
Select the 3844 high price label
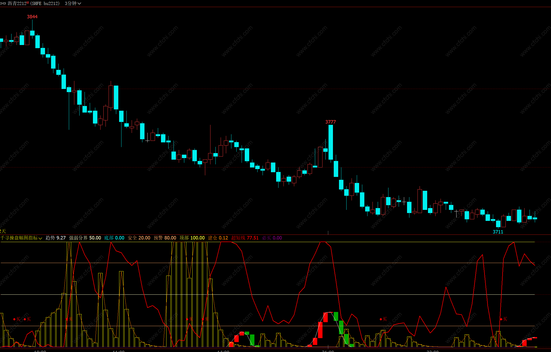pyautogui.click(x=32, y=17)
